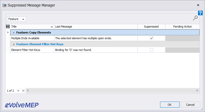
Task: Click the blue help question mark icon
Action: 200,13
